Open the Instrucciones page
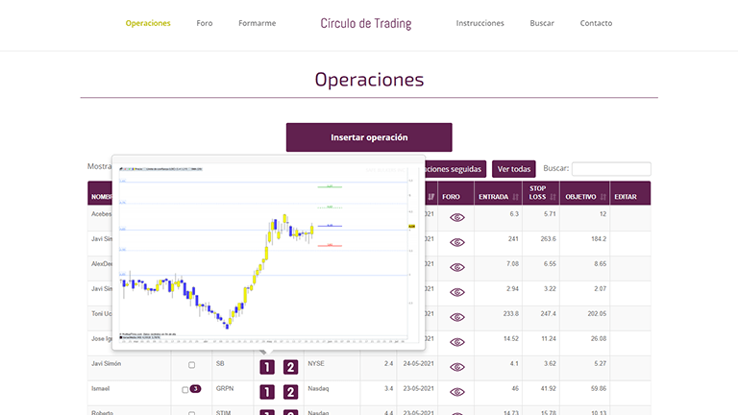The width and height of the screenshot is (738, 415). point(480,23)
